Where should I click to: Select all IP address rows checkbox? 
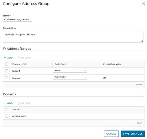pos(7,64)
